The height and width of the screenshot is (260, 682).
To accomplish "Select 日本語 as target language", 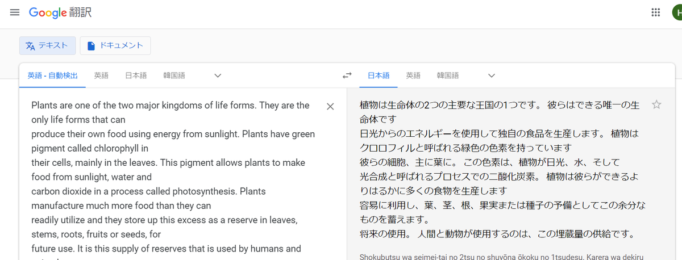I will tap(379, 76).
